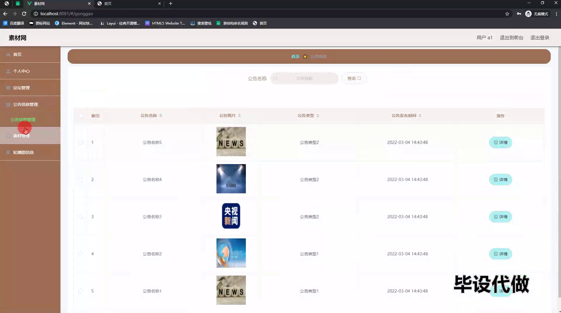Click the 查询 search button
This screenshot has width=561, height=313.
coord(354,78)
